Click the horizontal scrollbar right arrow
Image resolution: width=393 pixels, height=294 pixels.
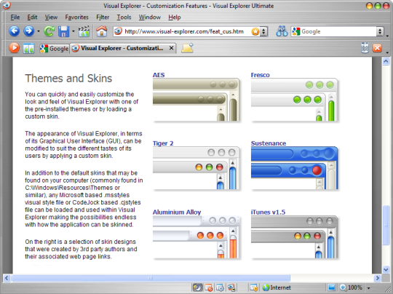point(377,278)
